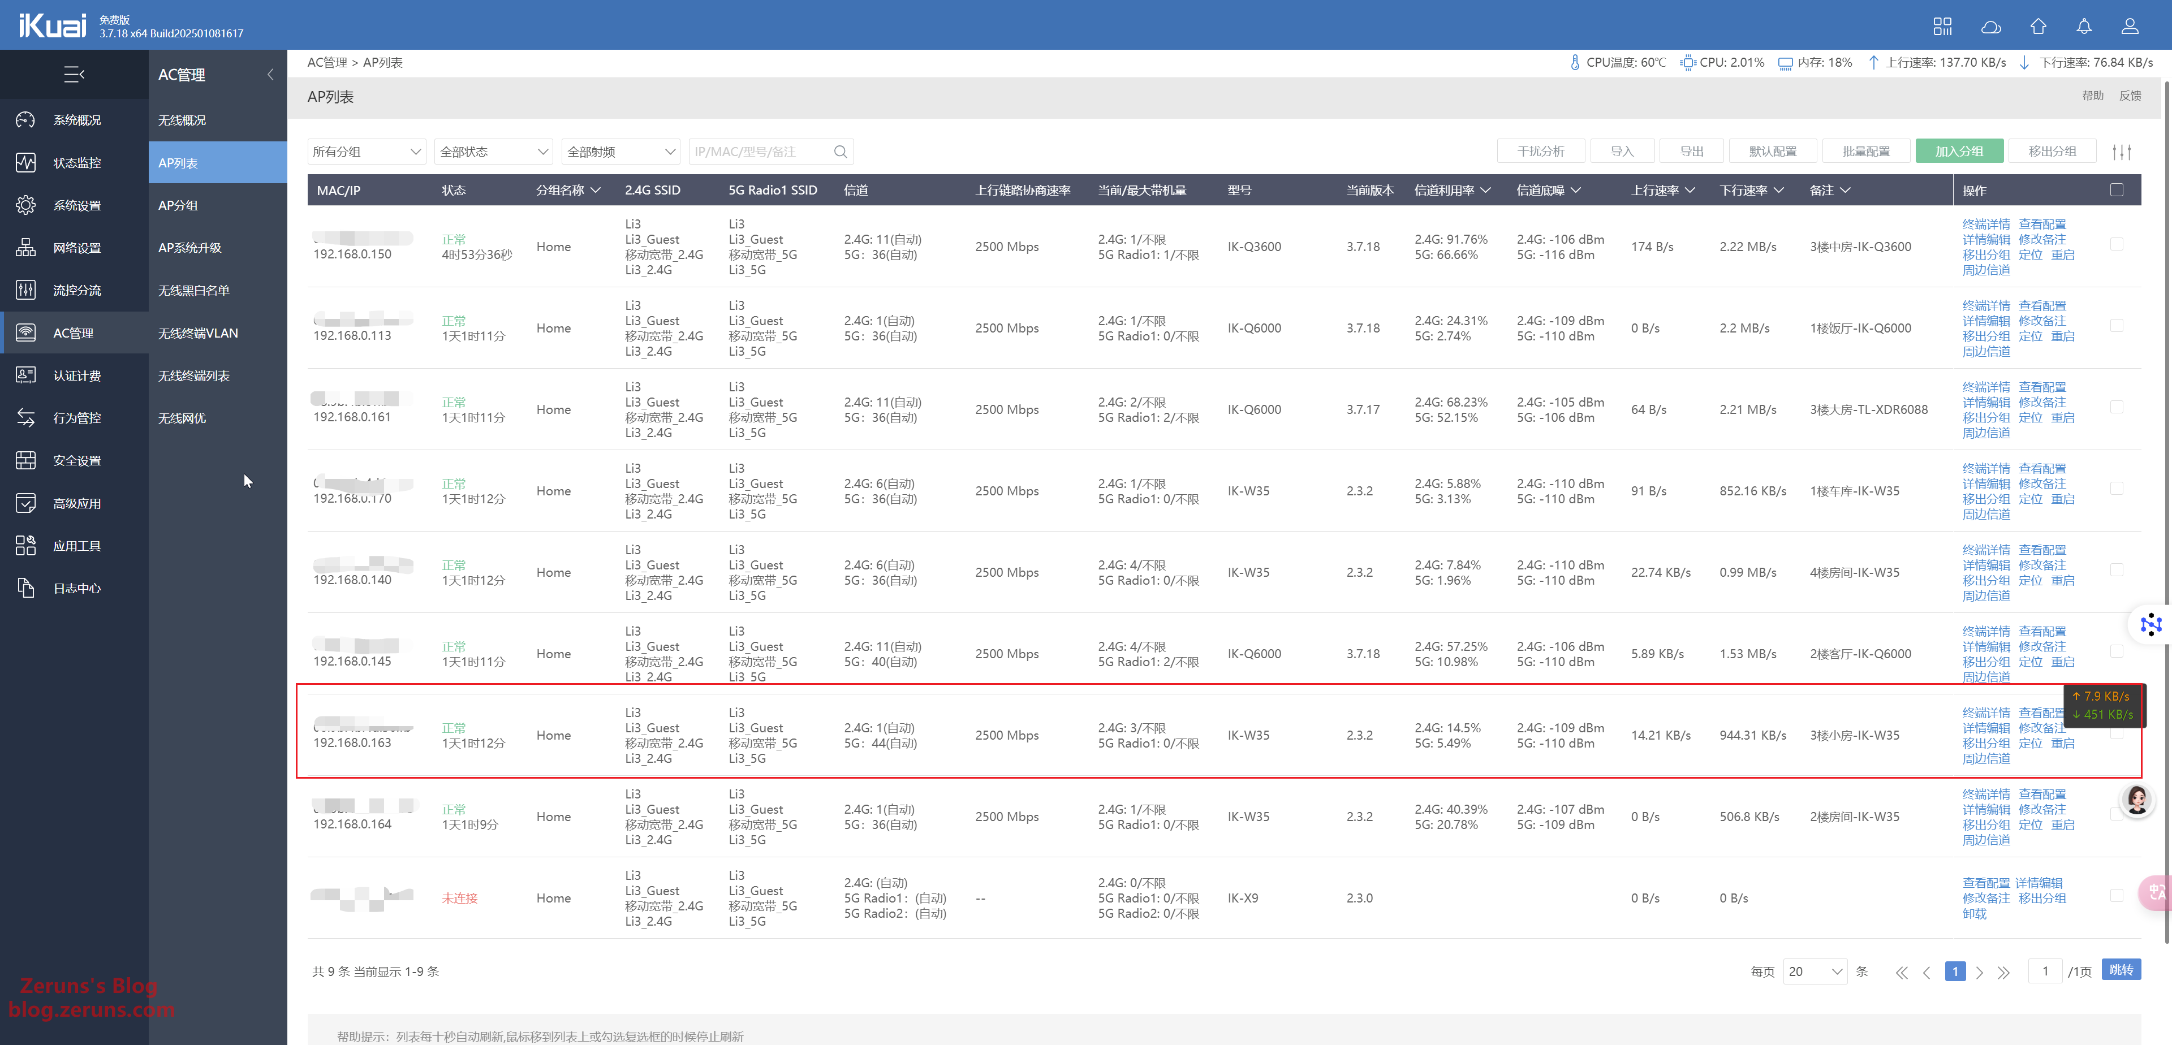Screen dimensions: 2172x1045
Task: Open the 所有分组 group dropdown
Action: (x=367, y=152)
